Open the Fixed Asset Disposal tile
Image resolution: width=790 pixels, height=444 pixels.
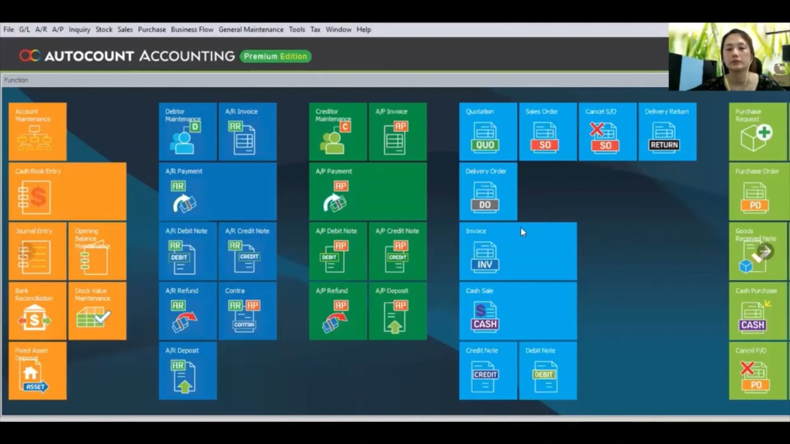tap(38, 371)
